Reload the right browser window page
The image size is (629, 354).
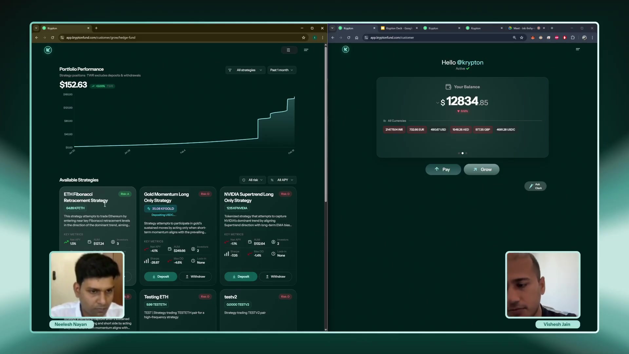(349, 38)
